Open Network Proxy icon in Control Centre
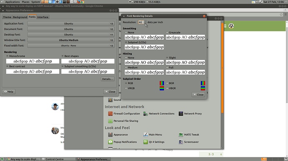 [181, 114]
